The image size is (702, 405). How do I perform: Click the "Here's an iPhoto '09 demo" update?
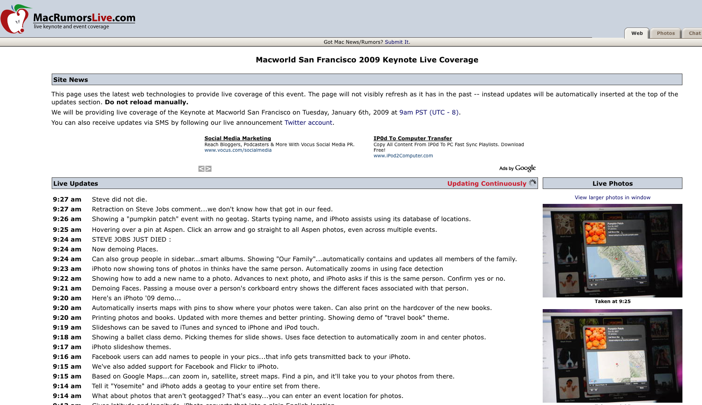136,298
